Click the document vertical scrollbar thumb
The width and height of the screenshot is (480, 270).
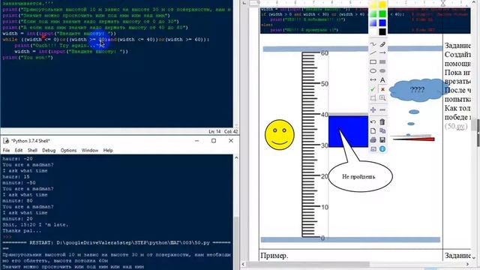tap(474, 124)
